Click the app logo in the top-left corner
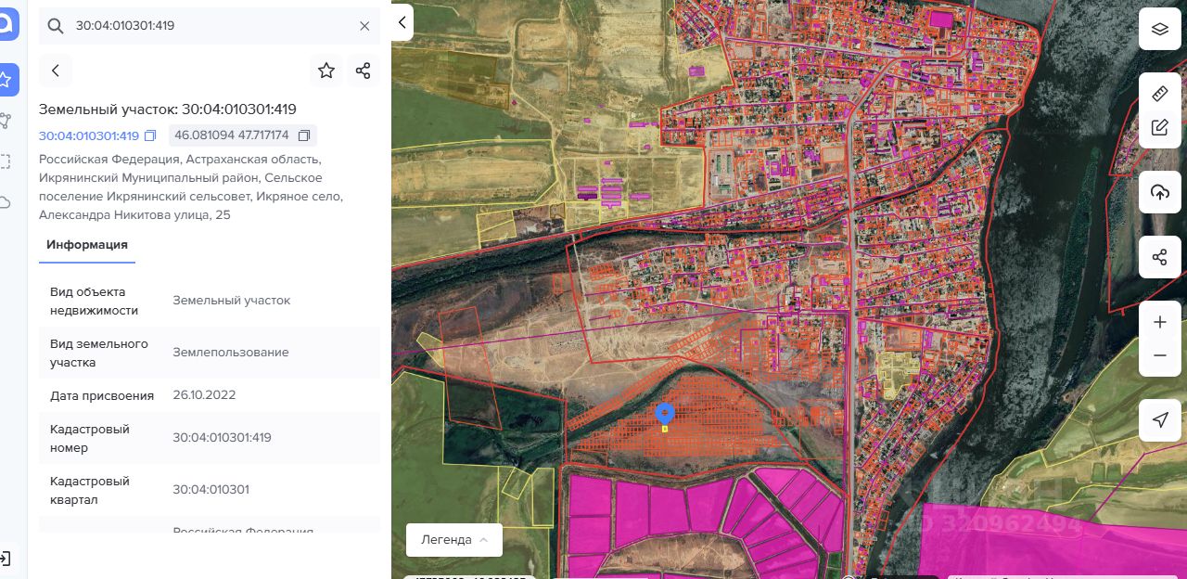Screen dimensions: 1187x579 click(x=7, y=22)
